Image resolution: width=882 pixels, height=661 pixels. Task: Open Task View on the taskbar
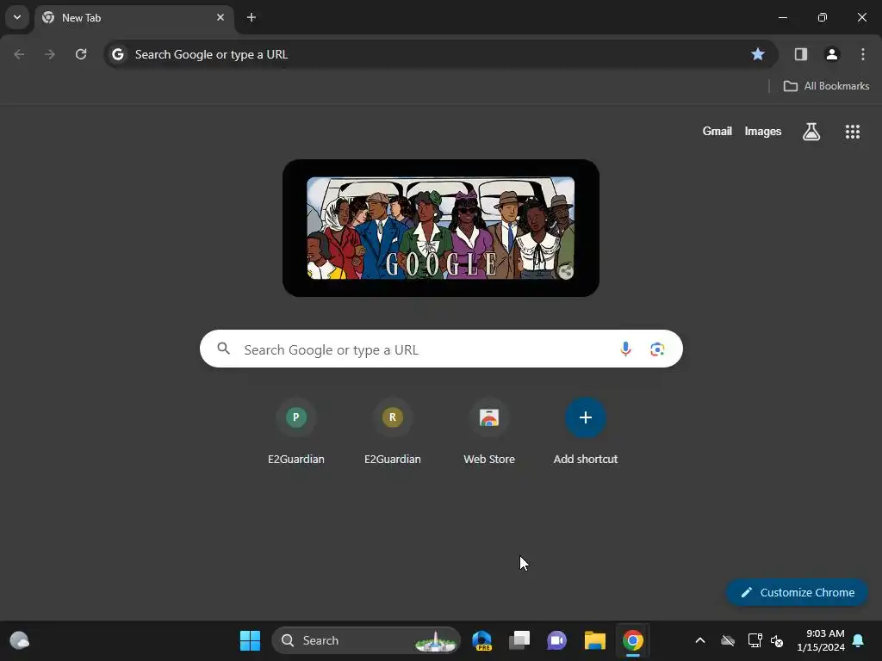pos(519,640)
